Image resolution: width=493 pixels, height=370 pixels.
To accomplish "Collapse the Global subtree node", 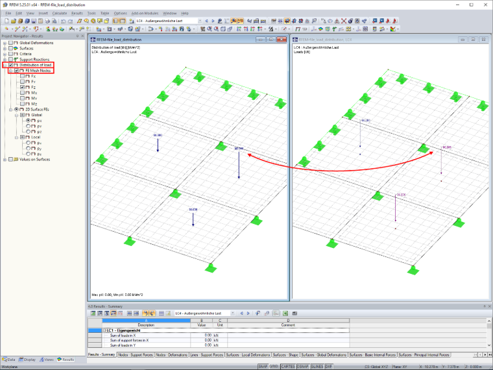I will [x=16, y=115].
